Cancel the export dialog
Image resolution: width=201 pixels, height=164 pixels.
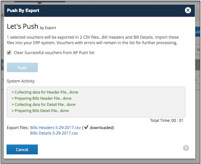tap(22, 150)
